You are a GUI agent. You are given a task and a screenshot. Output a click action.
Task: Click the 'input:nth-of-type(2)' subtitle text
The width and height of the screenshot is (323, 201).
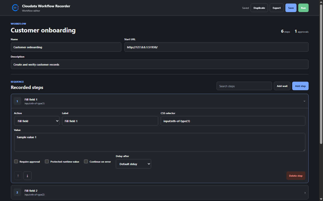(x=35, y=195)
